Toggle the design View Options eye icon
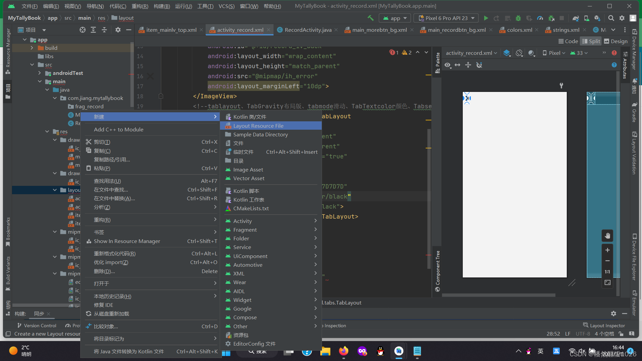The height and width of the screenshot is (361, 642). pyautogui.click(x=447, y=65)
